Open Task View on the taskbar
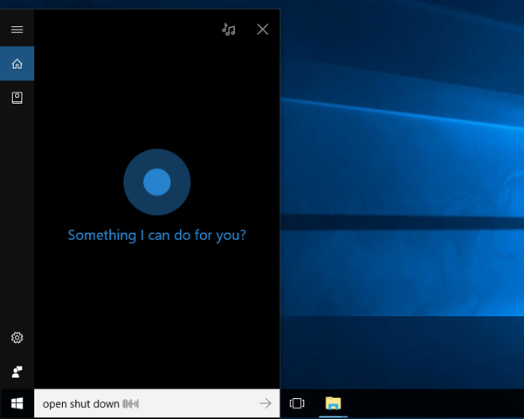 click(297, 403)
